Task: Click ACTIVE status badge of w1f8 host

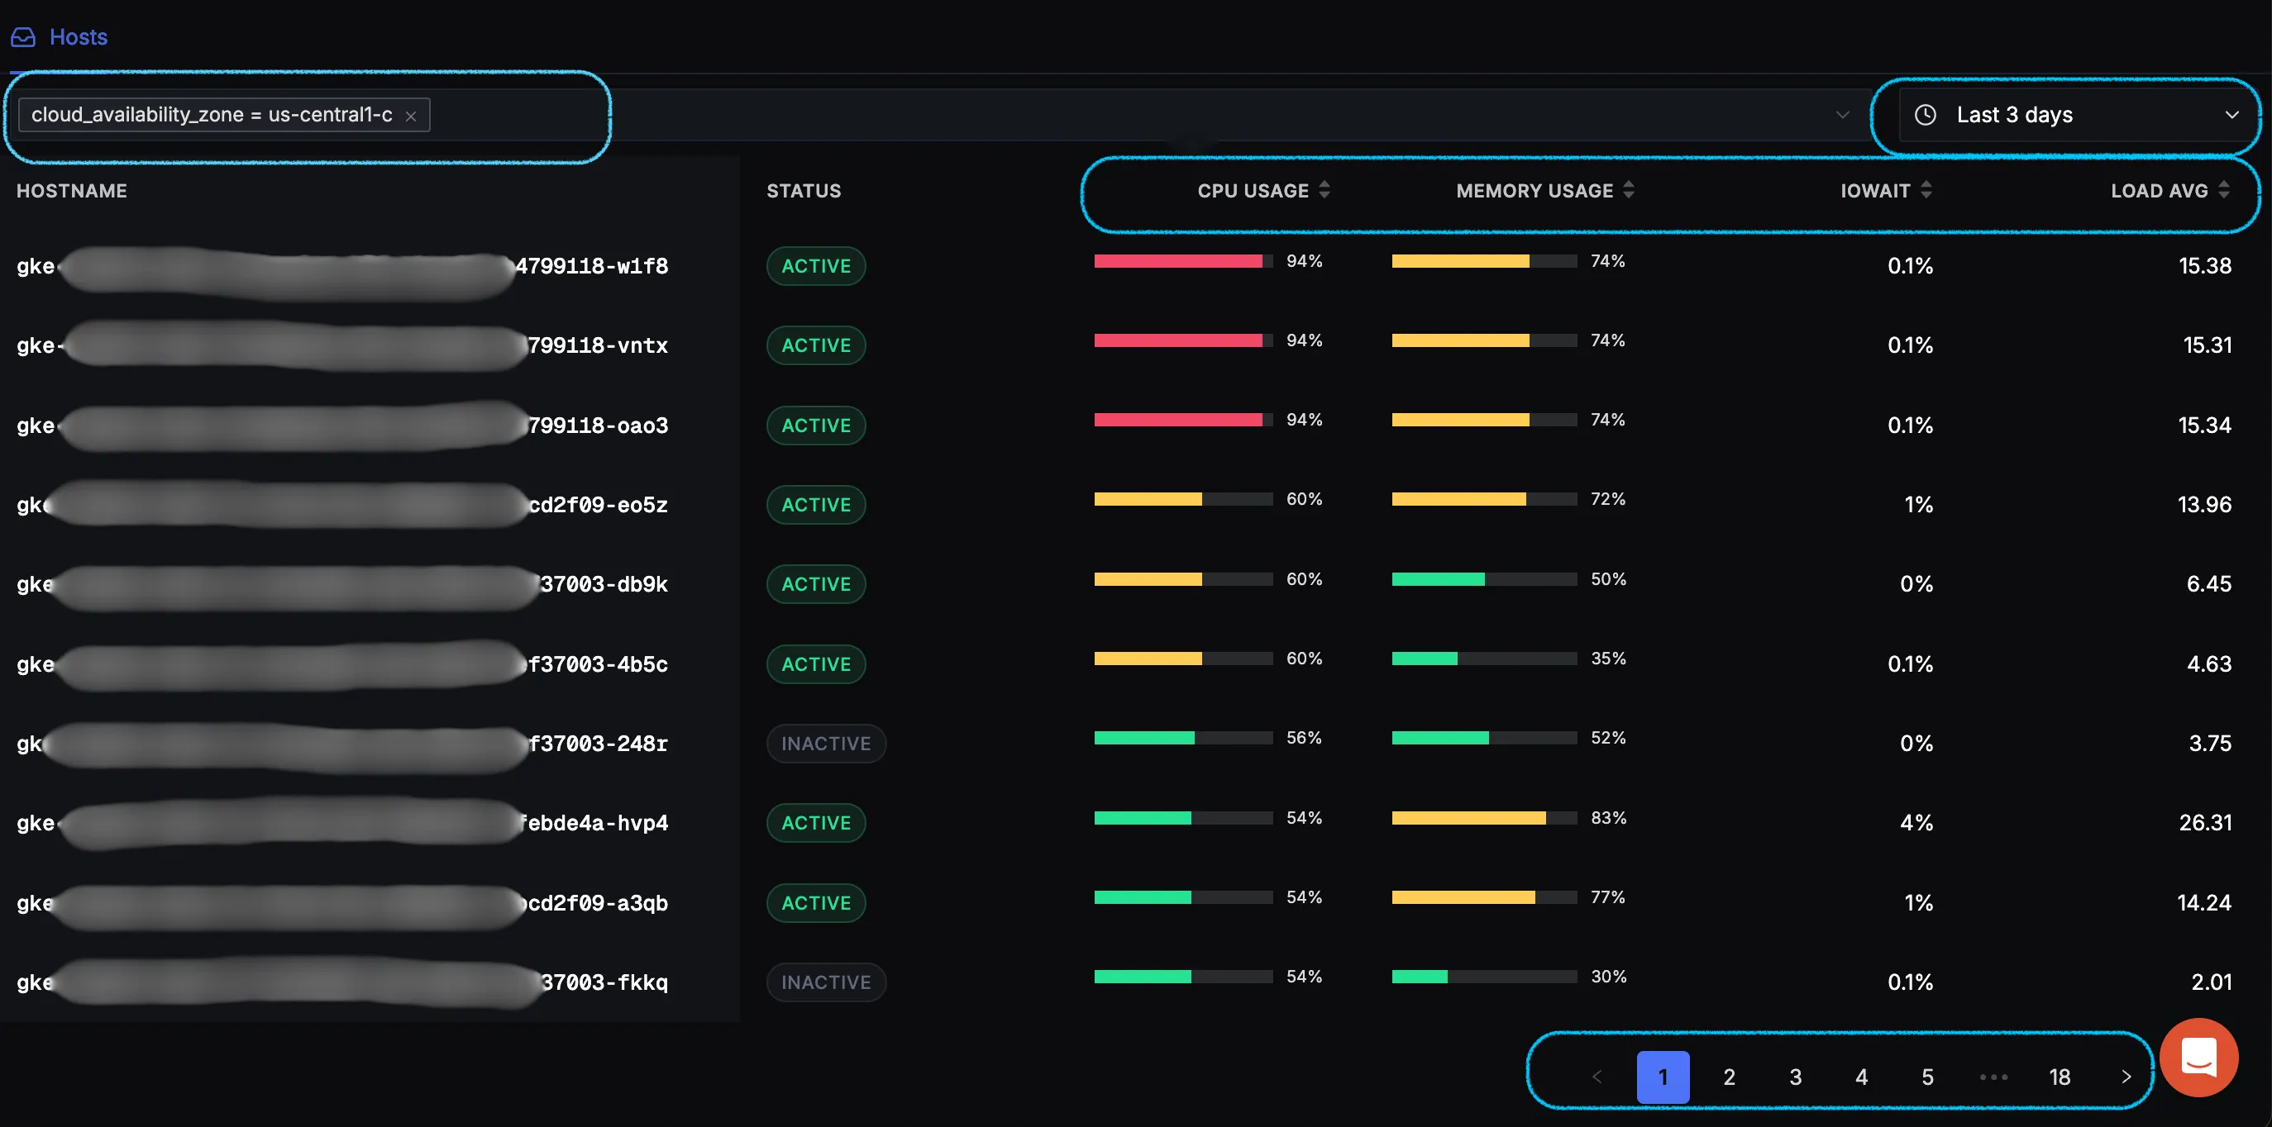Action: (816, 266)
